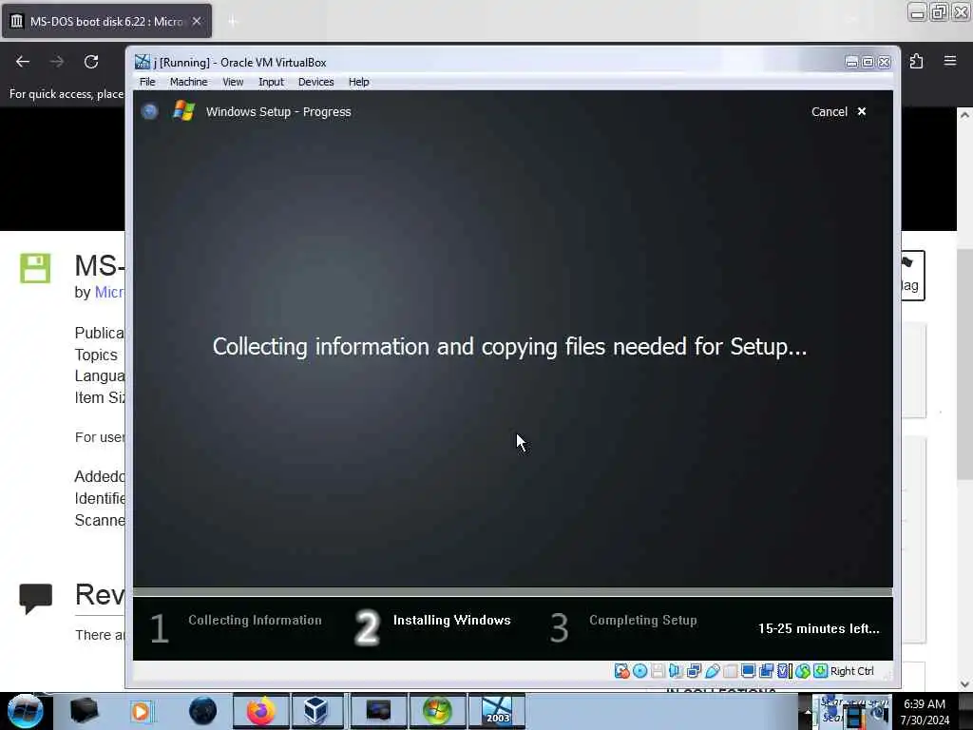Maximize the VirtualBox VM window

click(x=868, y=62)
